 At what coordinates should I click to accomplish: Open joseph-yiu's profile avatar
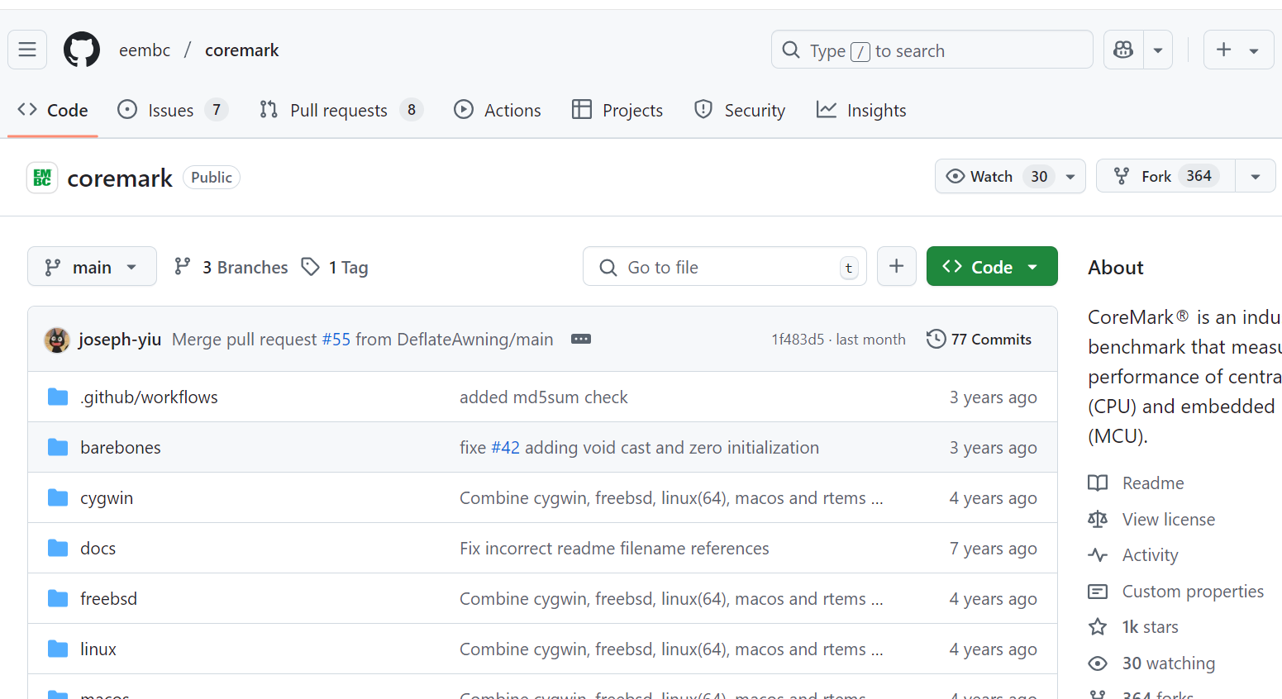tap(57, 340)
